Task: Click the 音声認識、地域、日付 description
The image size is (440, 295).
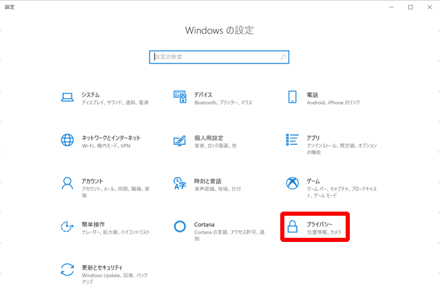Action: [218, 189]
